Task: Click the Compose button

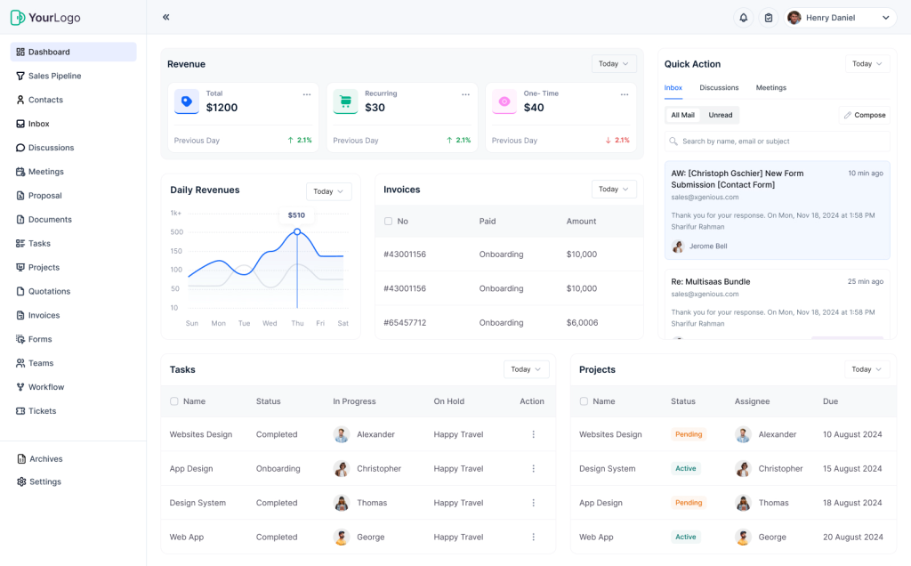Action: click(x=864, y=115)
